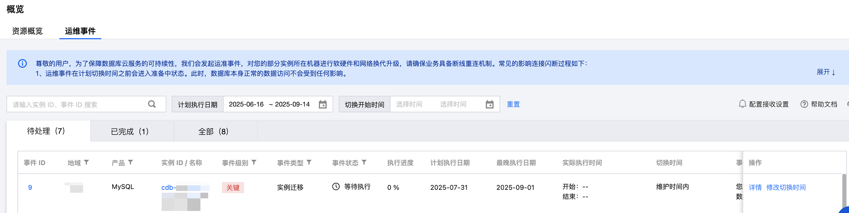This screenshot has width=849, height=213.
Task: Open the 事件类型 column filter
Action: coord(309,162)
